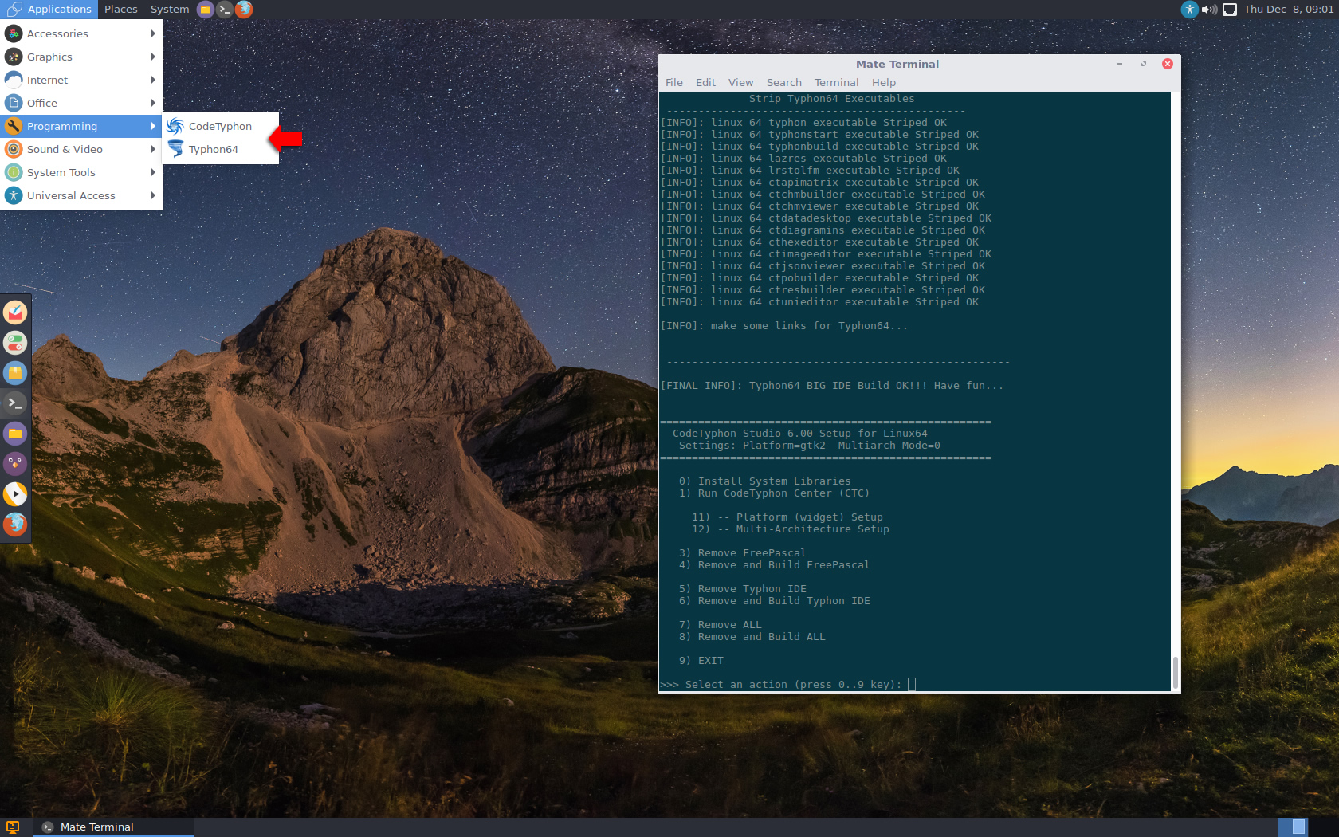
Task: Open the toggle-switch settings app in dock
Action: (15, 343)
